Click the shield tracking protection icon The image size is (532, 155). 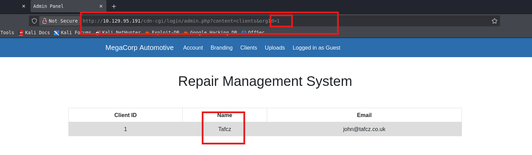(34, 21)
